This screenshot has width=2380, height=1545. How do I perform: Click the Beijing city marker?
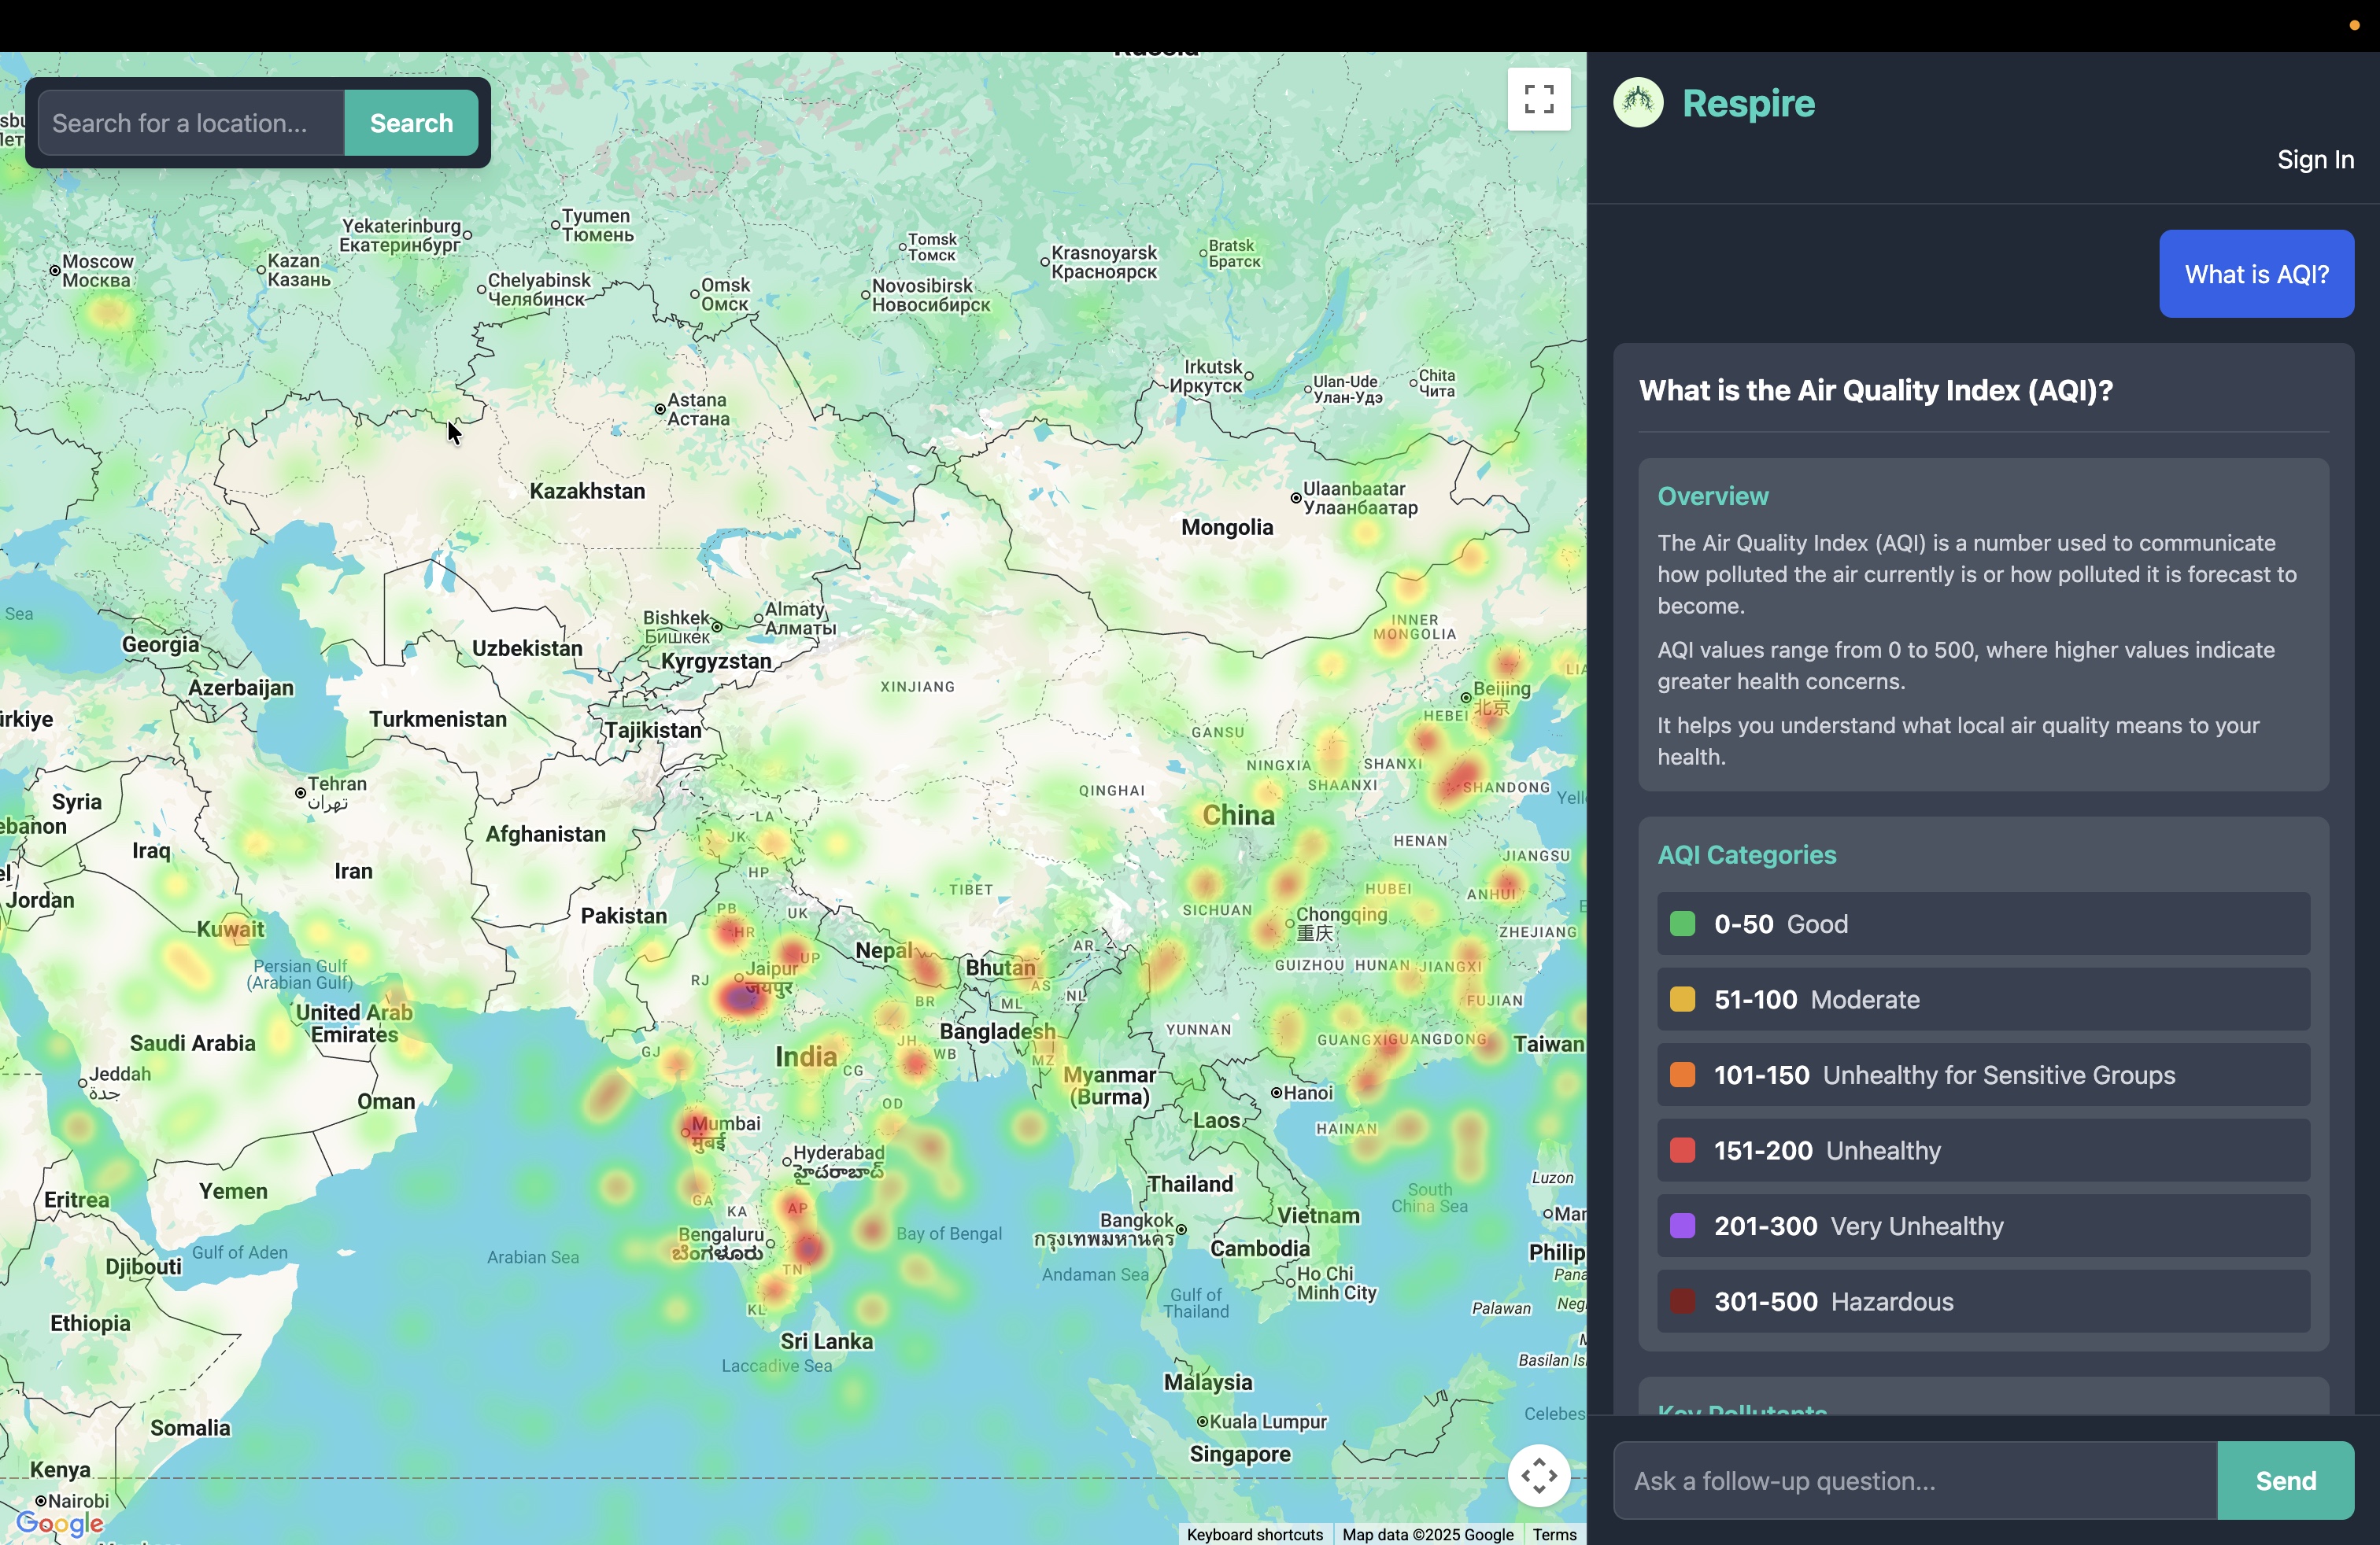coord(1466,698)
